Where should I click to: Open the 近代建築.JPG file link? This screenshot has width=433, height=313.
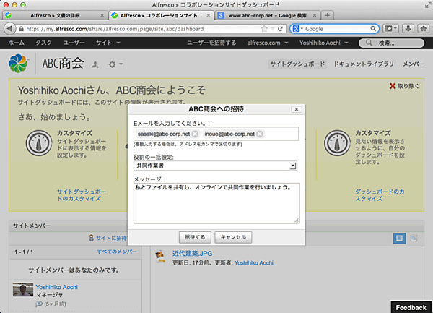(x=191, y=254)
